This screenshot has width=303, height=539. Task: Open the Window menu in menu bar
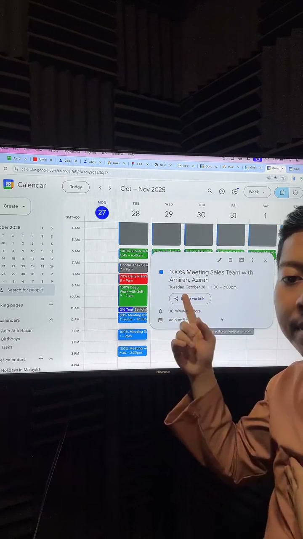[x=117, y=154]
